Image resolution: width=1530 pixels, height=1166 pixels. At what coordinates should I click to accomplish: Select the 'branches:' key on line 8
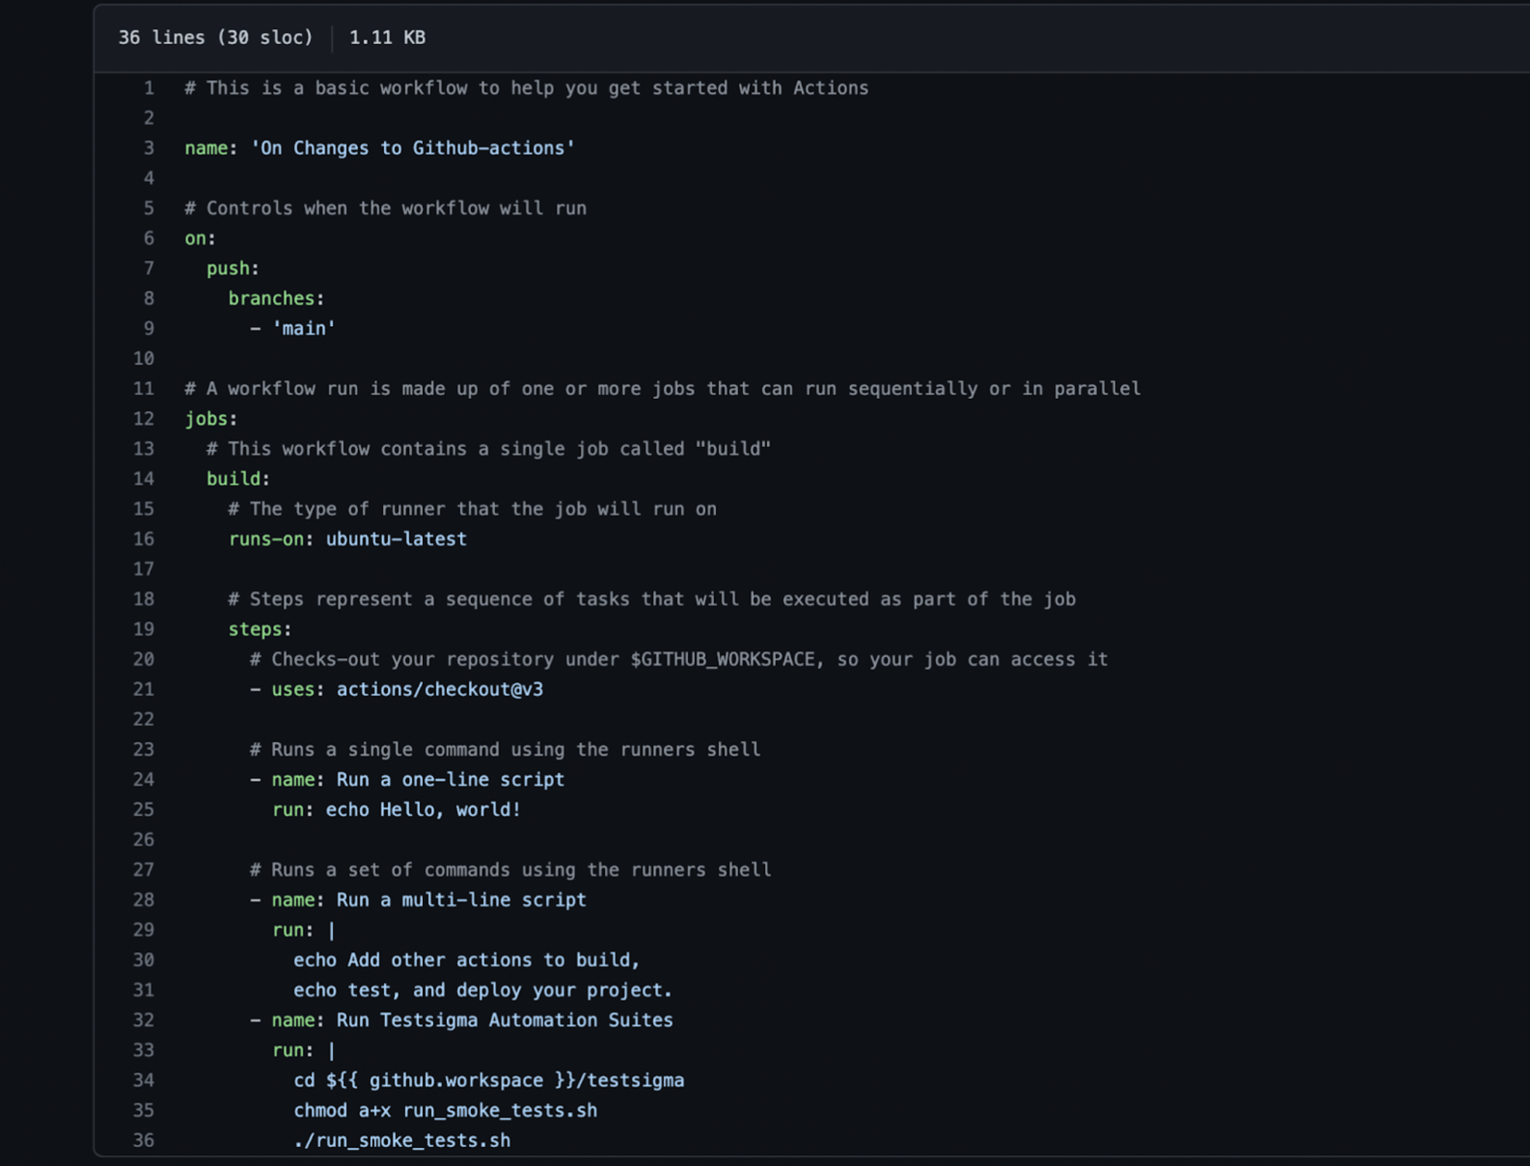click(x=277, y=298)
